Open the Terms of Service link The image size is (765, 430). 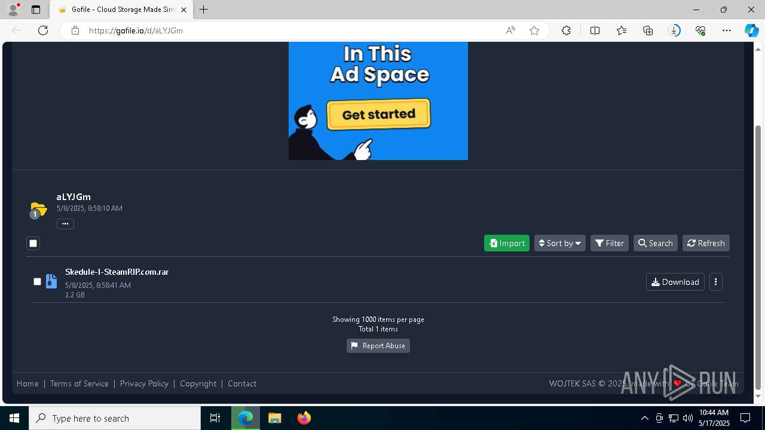(x=79, y=383)
